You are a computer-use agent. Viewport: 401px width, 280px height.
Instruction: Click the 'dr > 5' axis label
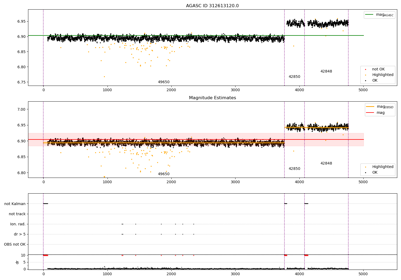coord(20,234)
